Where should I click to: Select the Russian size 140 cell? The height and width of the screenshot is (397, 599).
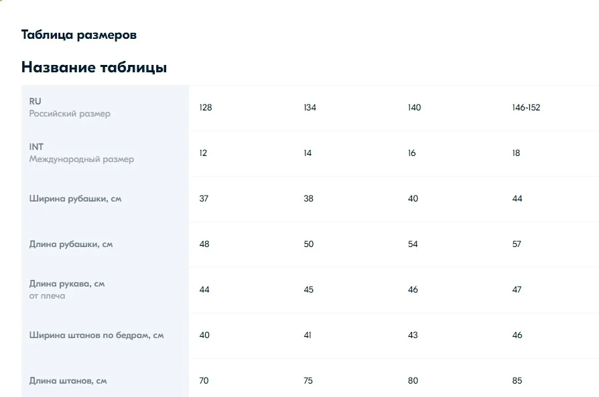(x=414, y=108)
